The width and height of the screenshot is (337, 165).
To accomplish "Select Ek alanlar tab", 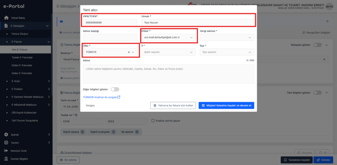I will click(130, 132).
